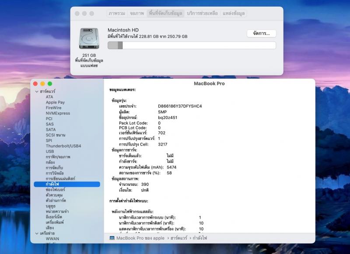Viewport: 350px width, 254px height.
Task: Select SCSI ขนาน in the sidebar
Action: pos(56,135)
